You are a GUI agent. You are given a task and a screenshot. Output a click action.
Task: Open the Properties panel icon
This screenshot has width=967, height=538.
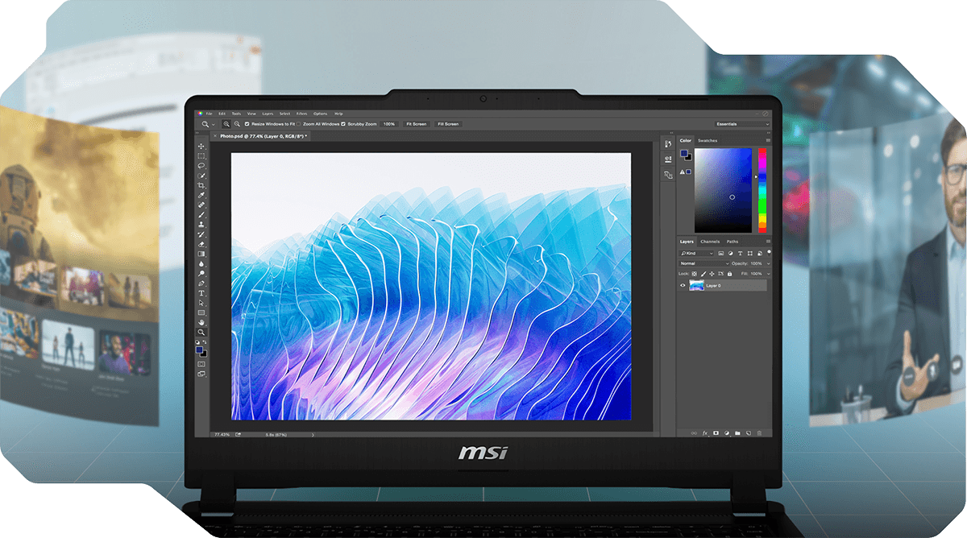(668, 159)
